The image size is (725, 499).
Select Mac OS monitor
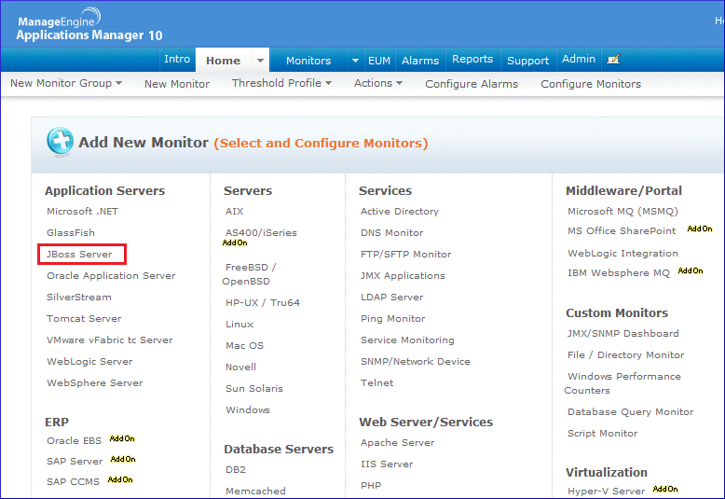click(x=244, y=346)
